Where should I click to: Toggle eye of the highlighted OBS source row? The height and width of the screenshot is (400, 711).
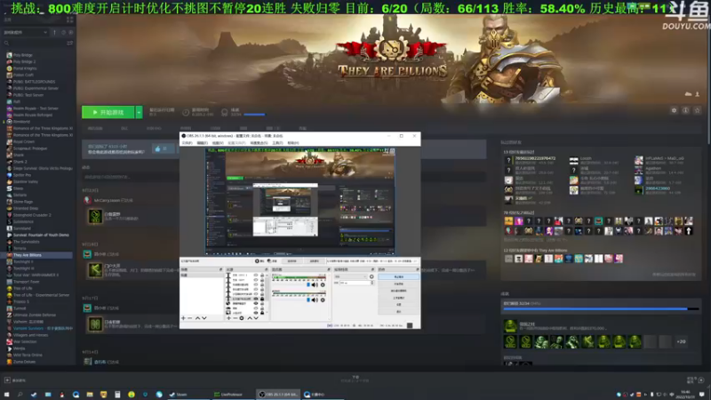256,299
